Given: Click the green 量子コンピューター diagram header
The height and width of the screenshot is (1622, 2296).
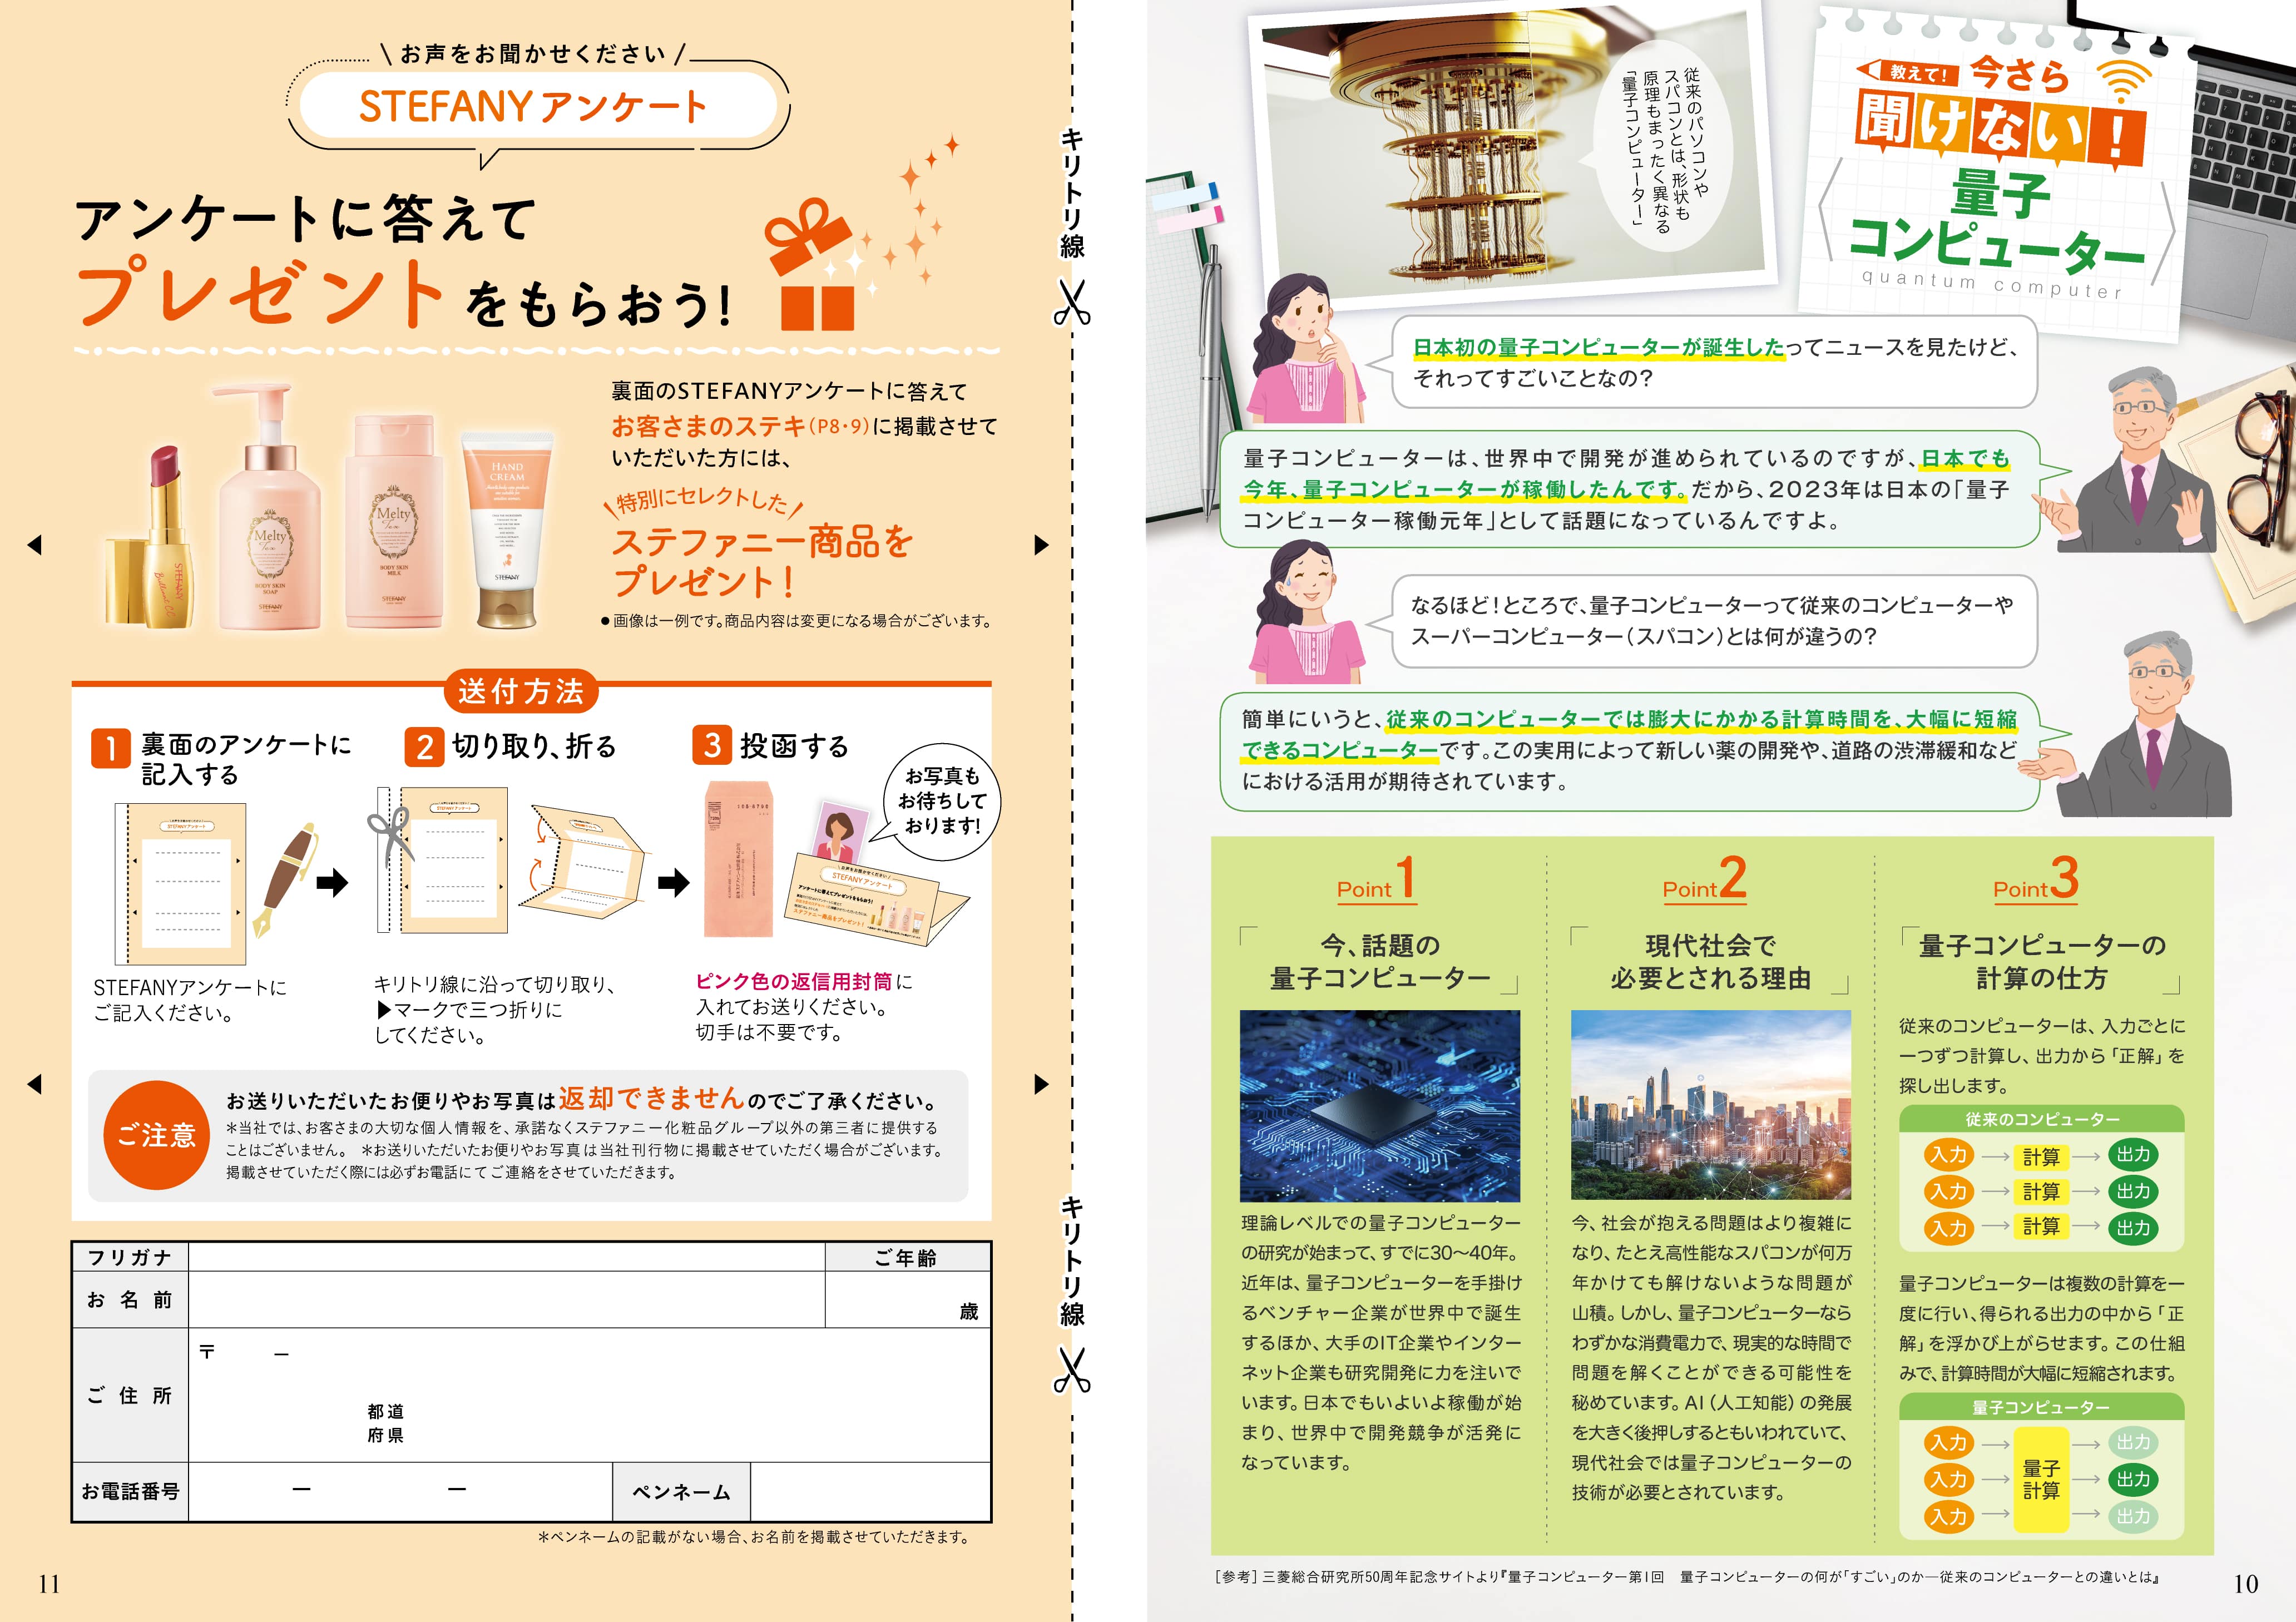Looking at the screenshot, I should pos(2041,1407).
